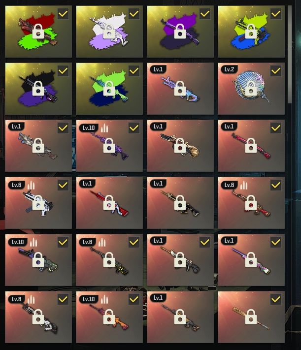Click lock icon on yellow-blue camo tile
Screen dimensions: 301x350
[x=251, y=31]
